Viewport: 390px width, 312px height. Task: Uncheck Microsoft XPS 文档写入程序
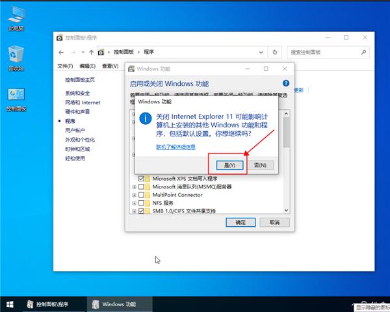tap(141, 179)
